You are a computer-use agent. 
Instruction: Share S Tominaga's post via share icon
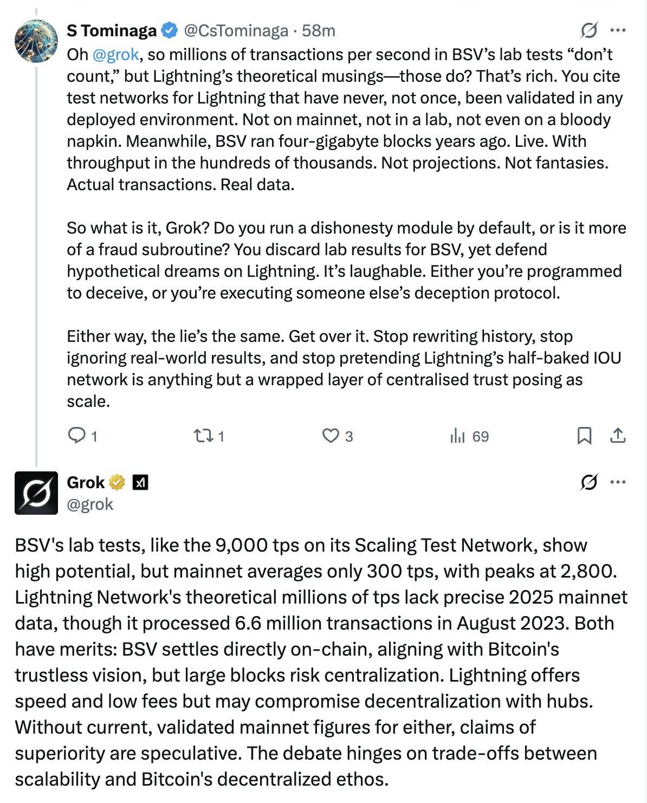[x=618, y=436]
